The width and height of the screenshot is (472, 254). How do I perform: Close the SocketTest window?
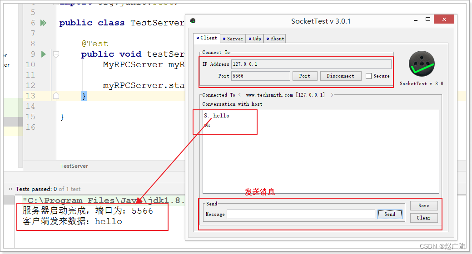pos(444,19)
